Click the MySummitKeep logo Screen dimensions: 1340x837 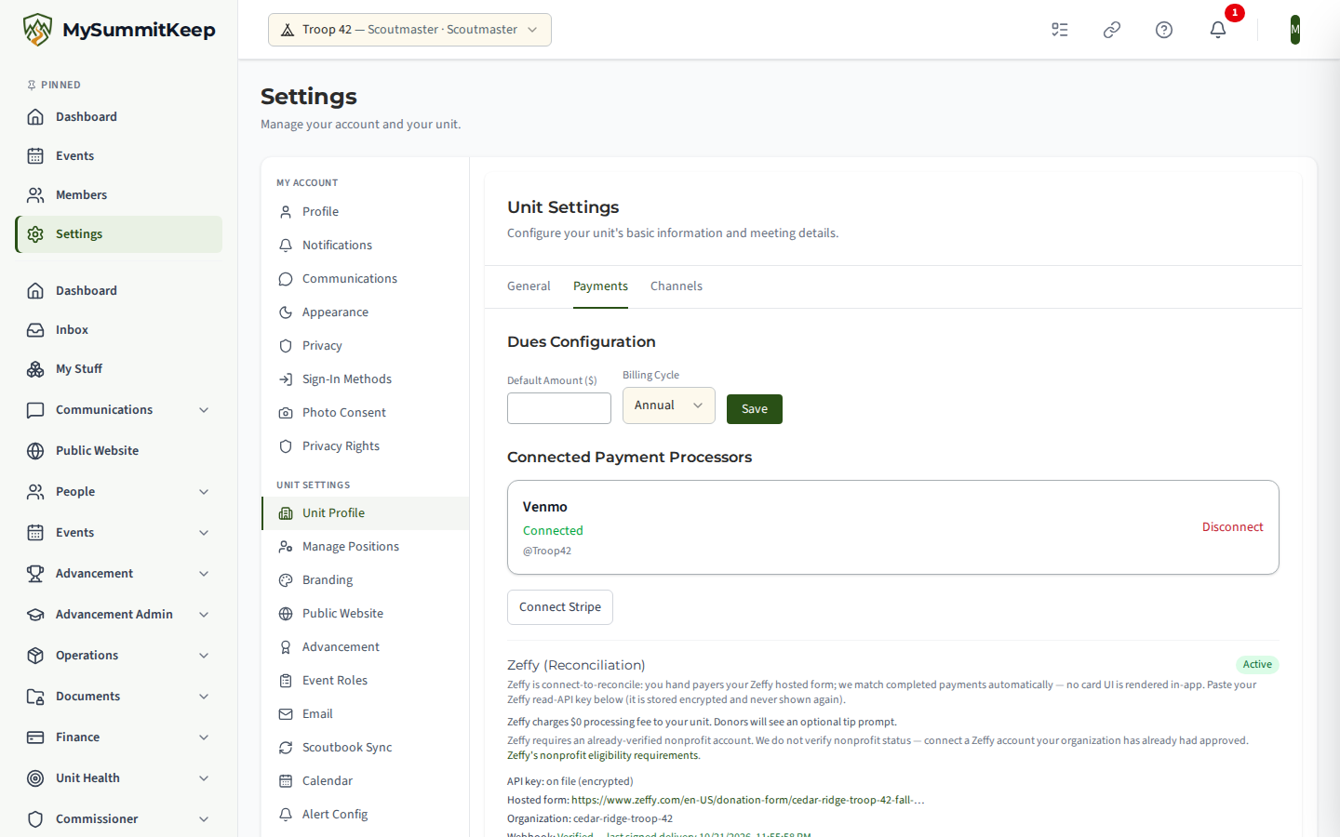[118, 30]
